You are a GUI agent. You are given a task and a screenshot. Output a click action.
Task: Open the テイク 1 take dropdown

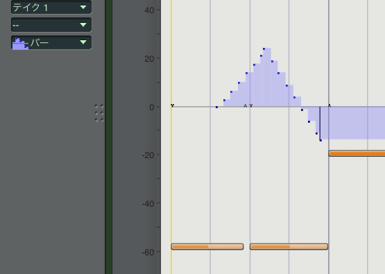pos(51,7)
